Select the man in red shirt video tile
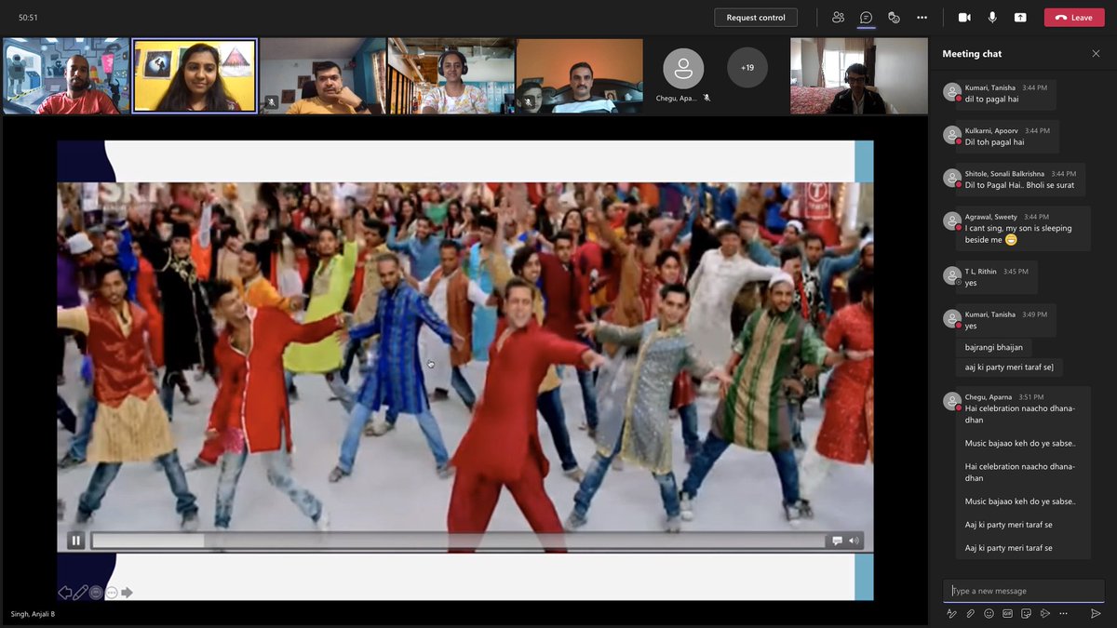1117x628 pixels. (x=66, y=75)
